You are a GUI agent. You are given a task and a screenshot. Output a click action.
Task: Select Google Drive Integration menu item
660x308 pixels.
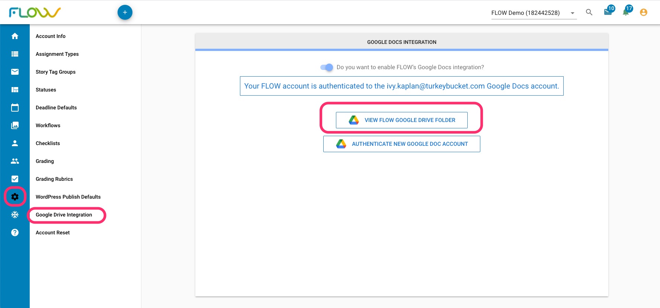tap(64, 215)
